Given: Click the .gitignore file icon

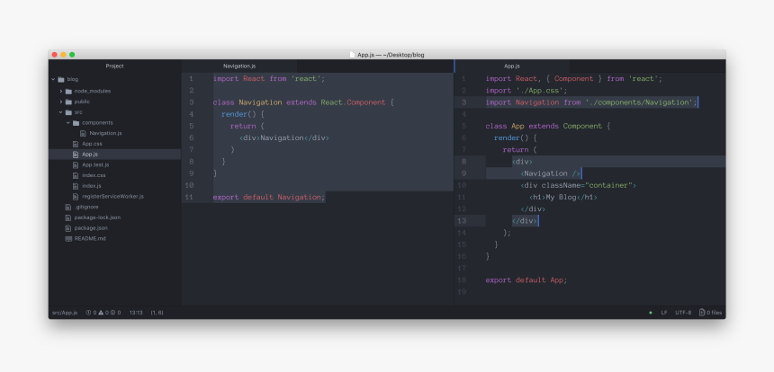Looking at the screenshot, I should coord(68,207).
